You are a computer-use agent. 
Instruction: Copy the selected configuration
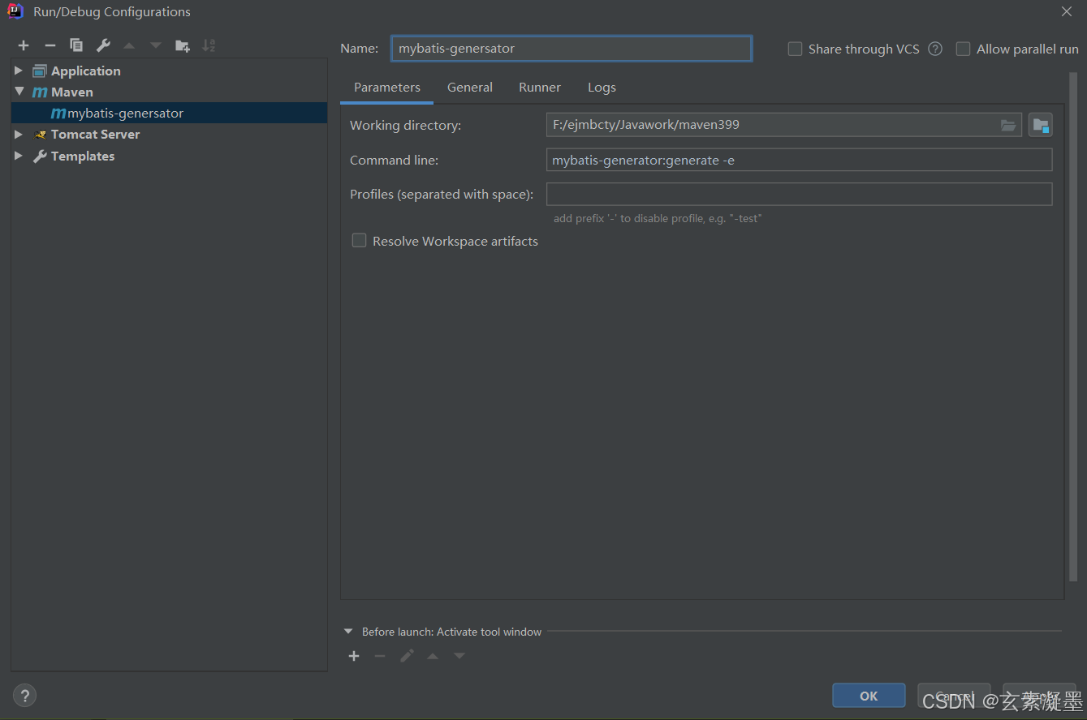pos(76,45)
